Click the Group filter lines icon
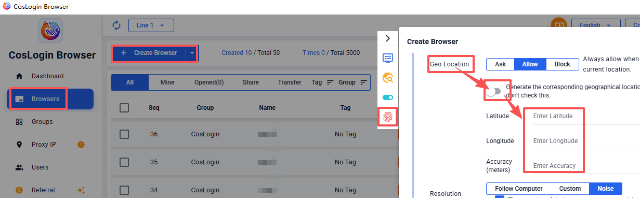640x198 pixels. point(363,82)
